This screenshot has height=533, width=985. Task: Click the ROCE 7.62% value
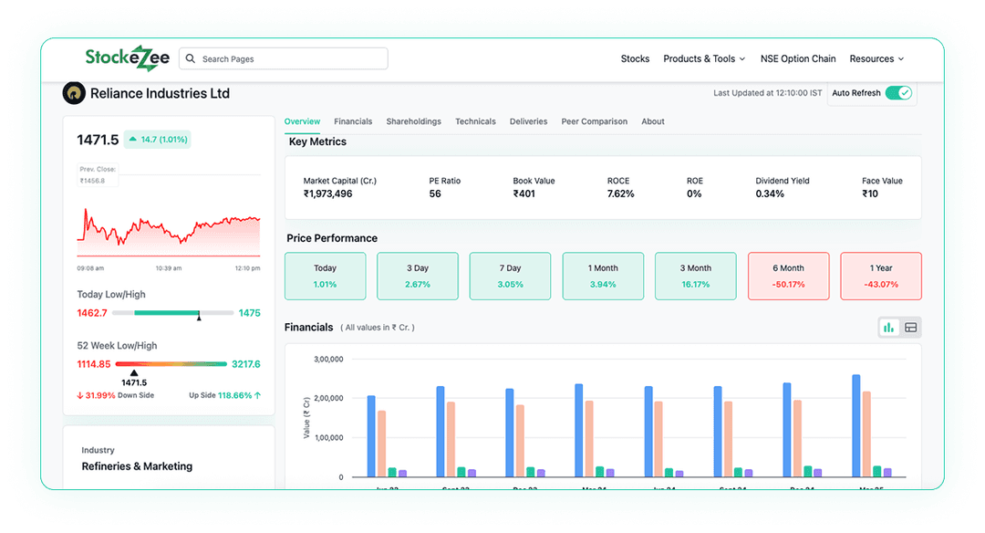[621, 193]
